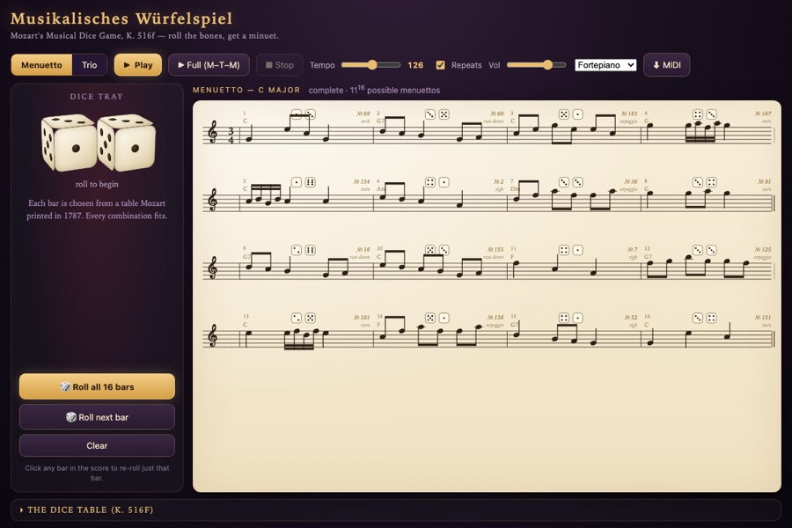Screen dimensions: 792x528
Task: Click the № 163 label
Action: [x=629, y=114]
